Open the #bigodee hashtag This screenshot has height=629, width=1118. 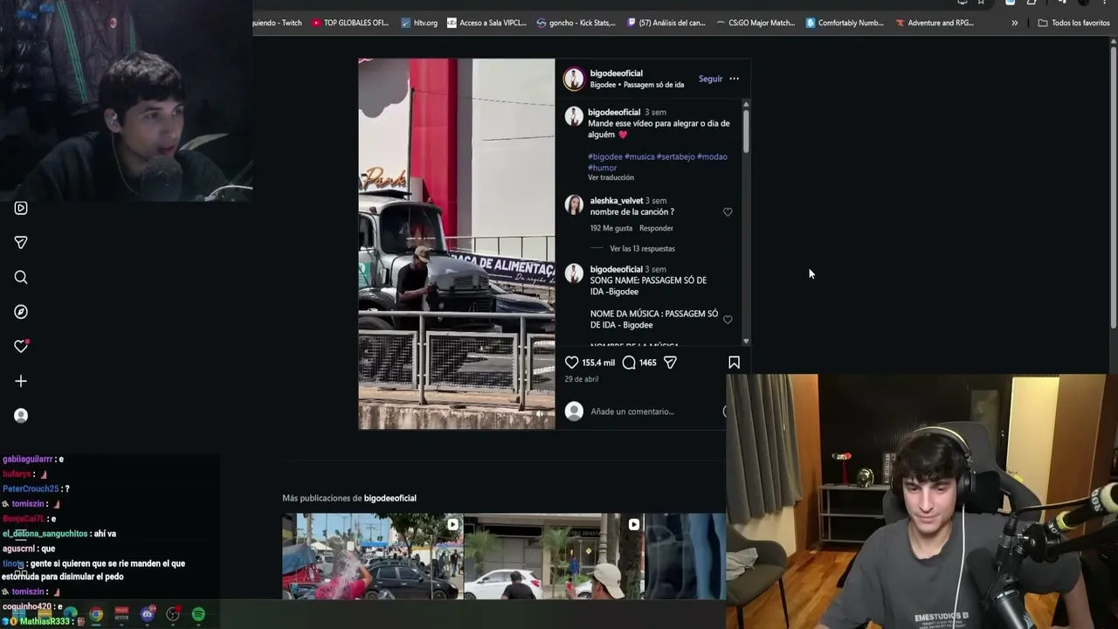[x=605, y=156]
